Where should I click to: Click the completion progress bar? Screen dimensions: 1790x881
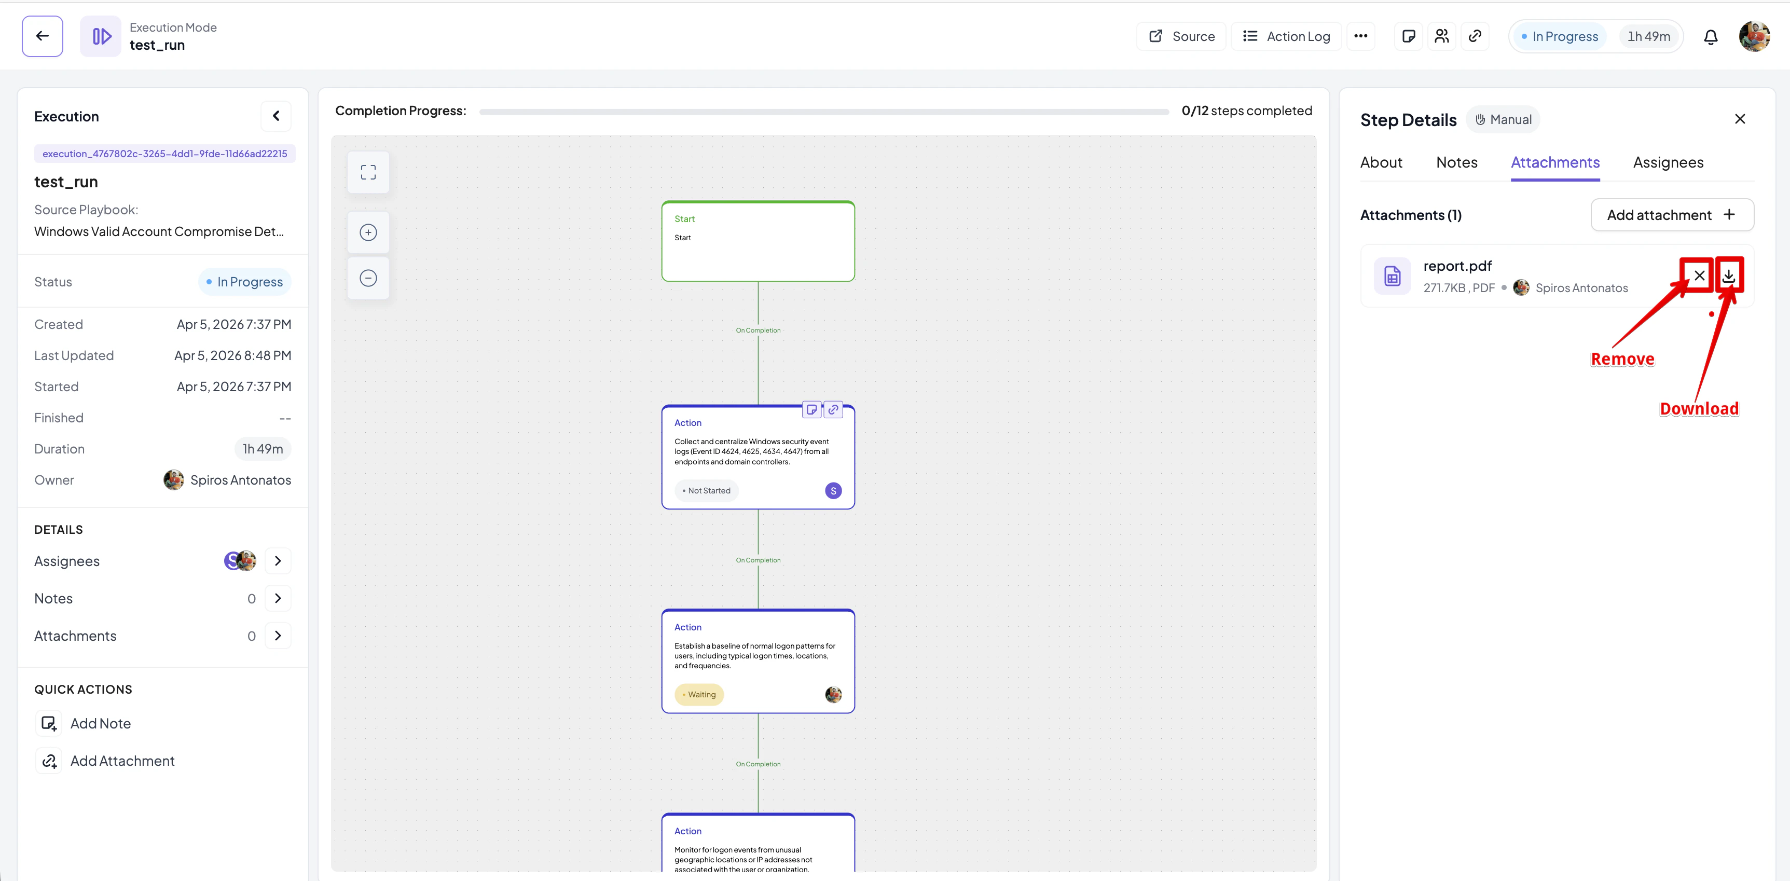coord(823,111)
